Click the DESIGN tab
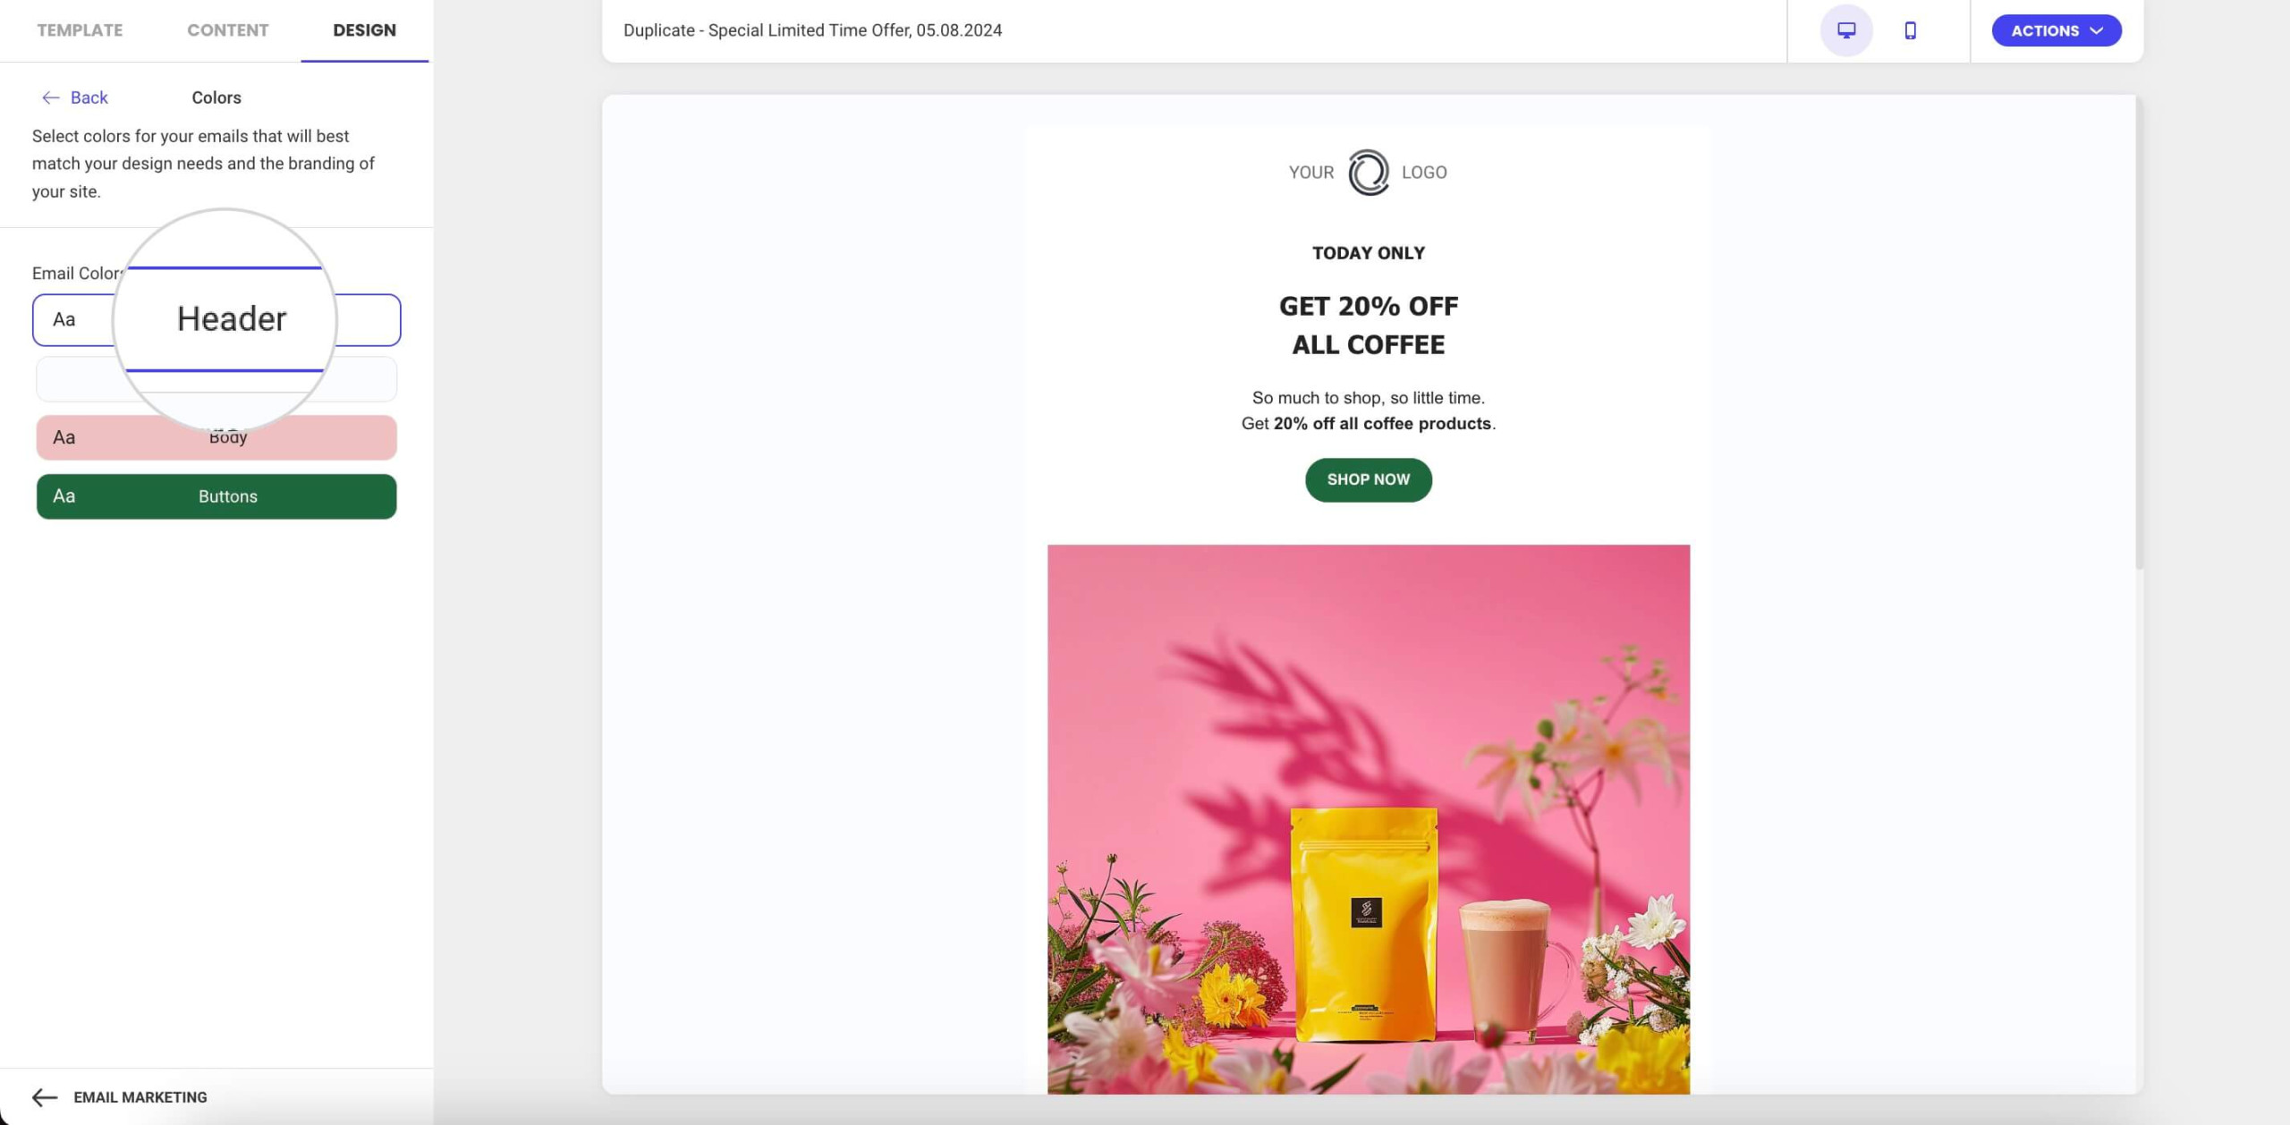This screenshot has width=2290, height=1125. [x=364, y=30]
